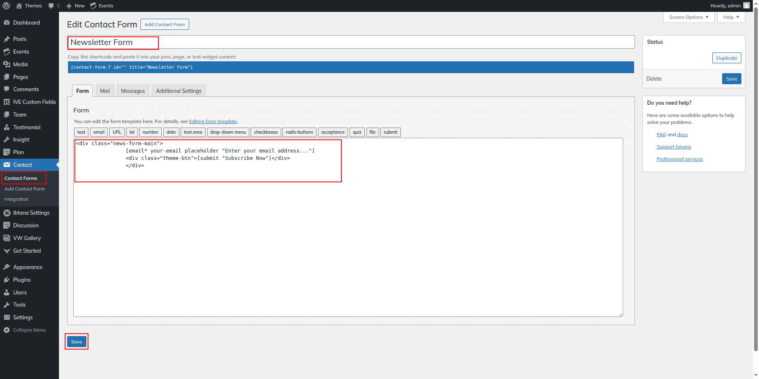Insert a drop-down menu form tag
Image resolution: width=759 pixels, height=379 pixels.
click(228, 132)
